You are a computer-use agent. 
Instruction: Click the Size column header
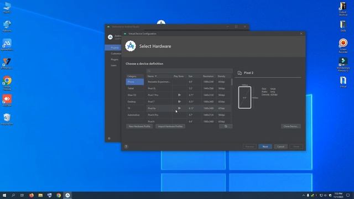click(x=194, y=76)
